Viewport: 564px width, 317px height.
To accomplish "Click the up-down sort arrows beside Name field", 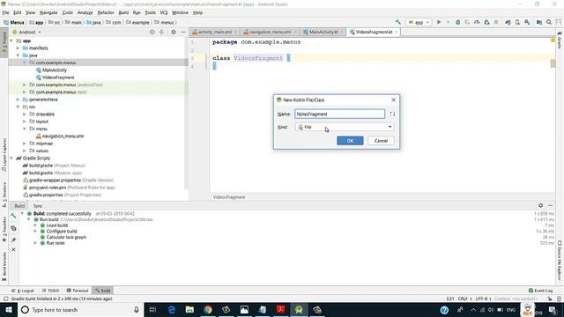I will click(x=392, y=114).
